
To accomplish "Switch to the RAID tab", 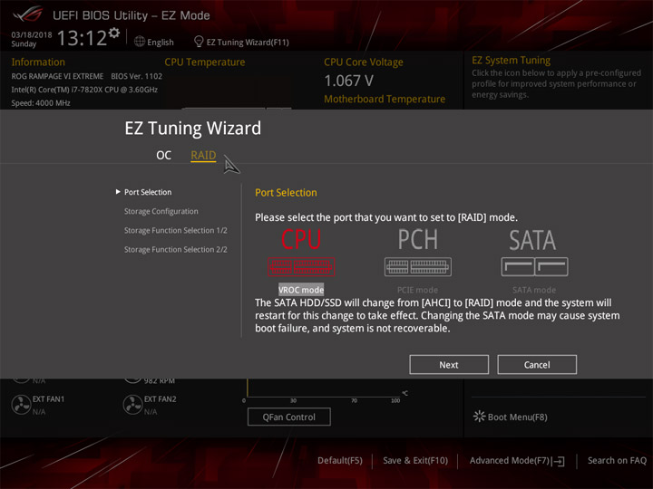I will pos(203,155).
